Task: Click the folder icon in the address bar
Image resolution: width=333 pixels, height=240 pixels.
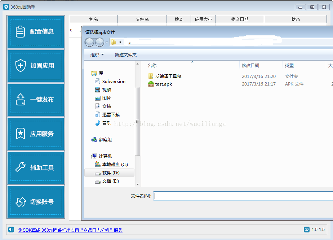Action: tap(114, 42)
